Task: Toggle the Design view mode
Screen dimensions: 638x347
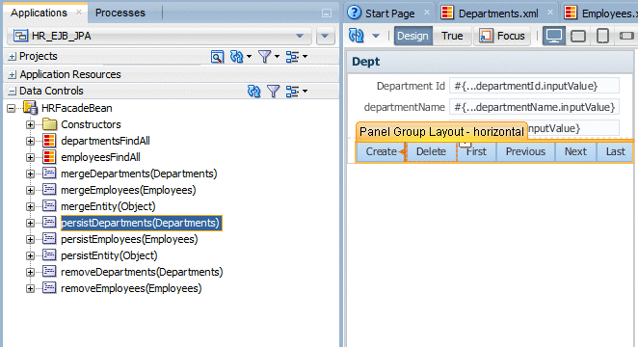Action: [x=412, y=36]
